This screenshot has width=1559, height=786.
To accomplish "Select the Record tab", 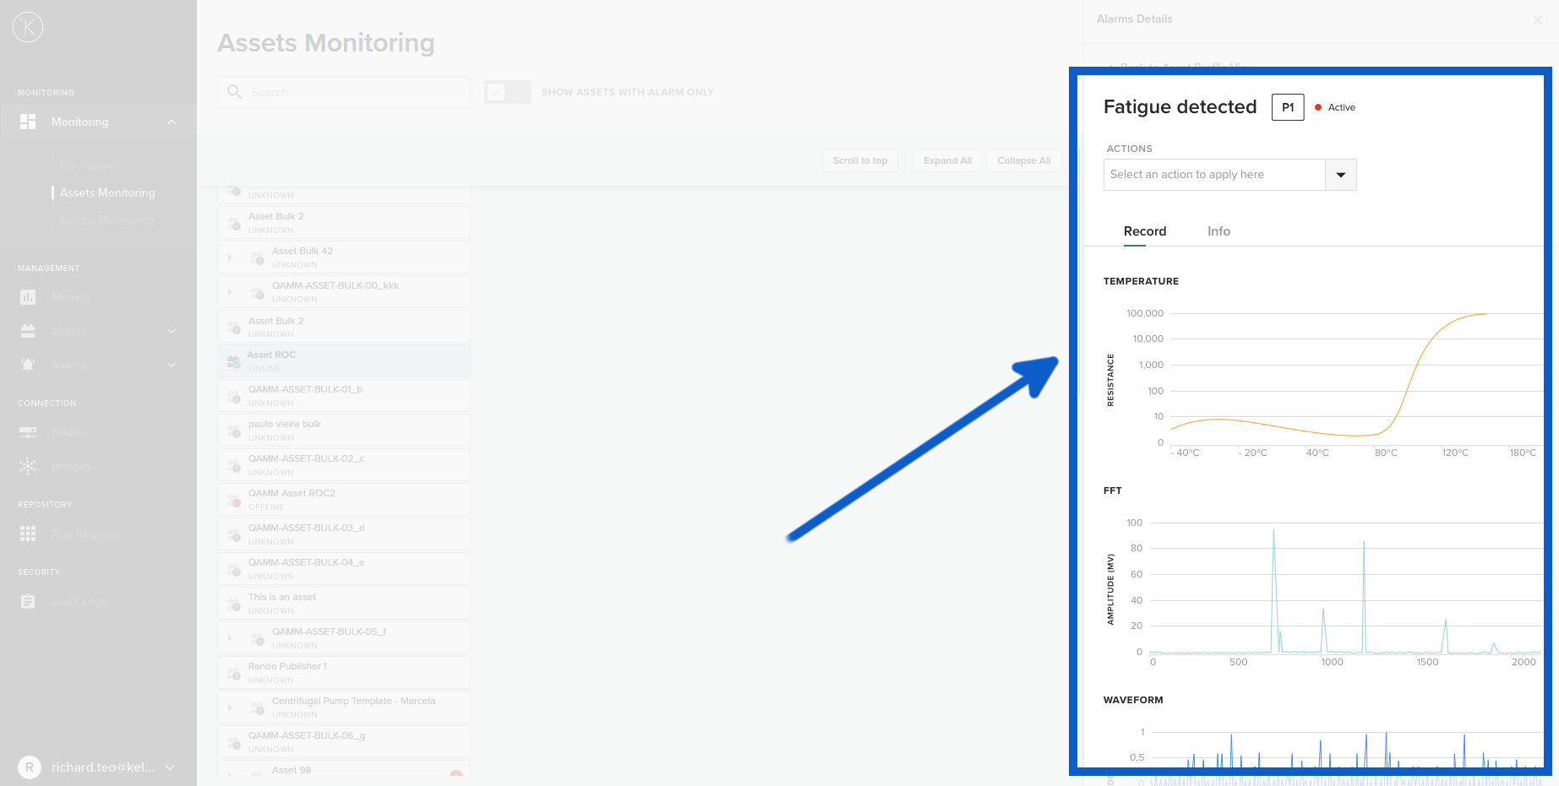I will point(1144,231).
